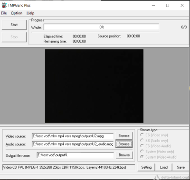Click the Save button
190x180 pixels.
click(180, 167)
